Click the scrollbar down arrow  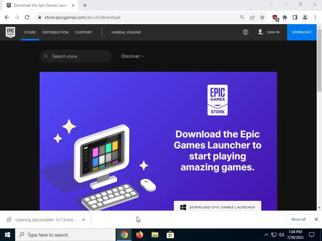coord(319,208)
